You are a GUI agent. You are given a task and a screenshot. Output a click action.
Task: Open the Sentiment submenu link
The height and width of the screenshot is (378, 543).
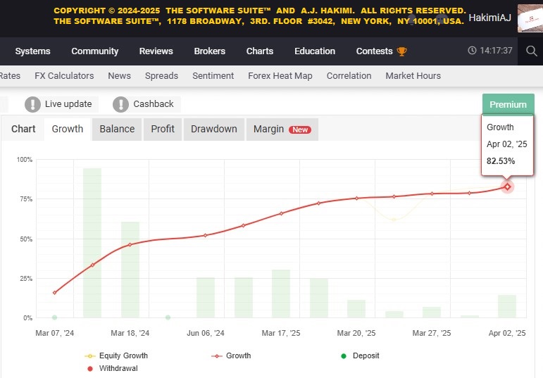pyautogui.click(x=213, y=76)
